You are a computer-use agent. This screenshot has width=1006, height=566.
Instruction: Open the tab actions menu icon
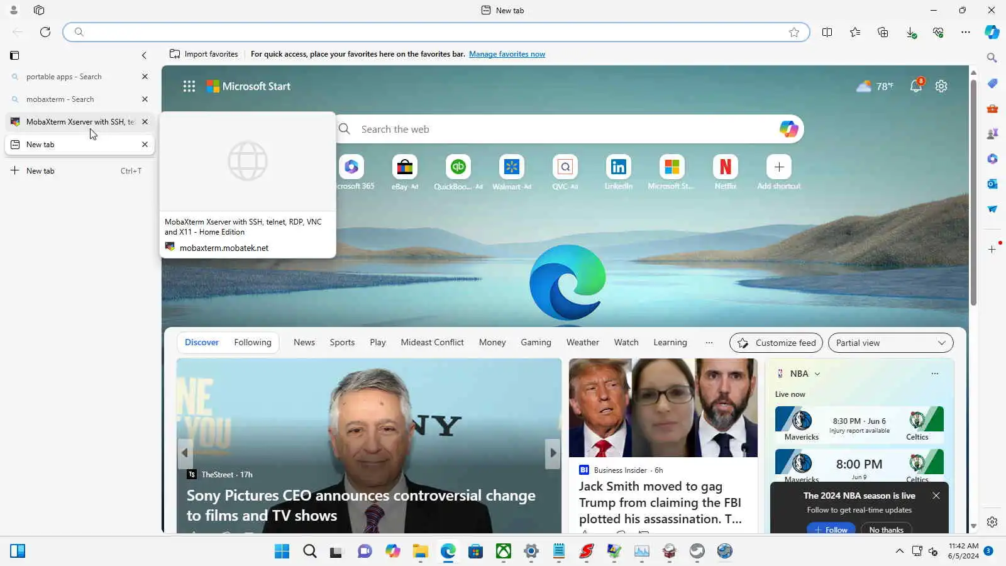(x=14, y=55)
